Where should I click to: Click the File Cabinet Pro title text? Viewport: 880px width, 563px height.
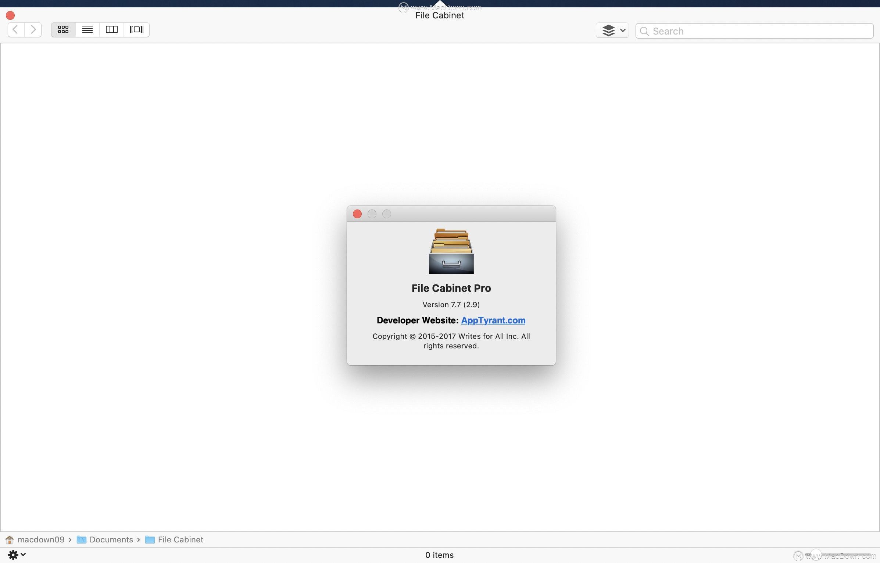[x=451, y=288]
